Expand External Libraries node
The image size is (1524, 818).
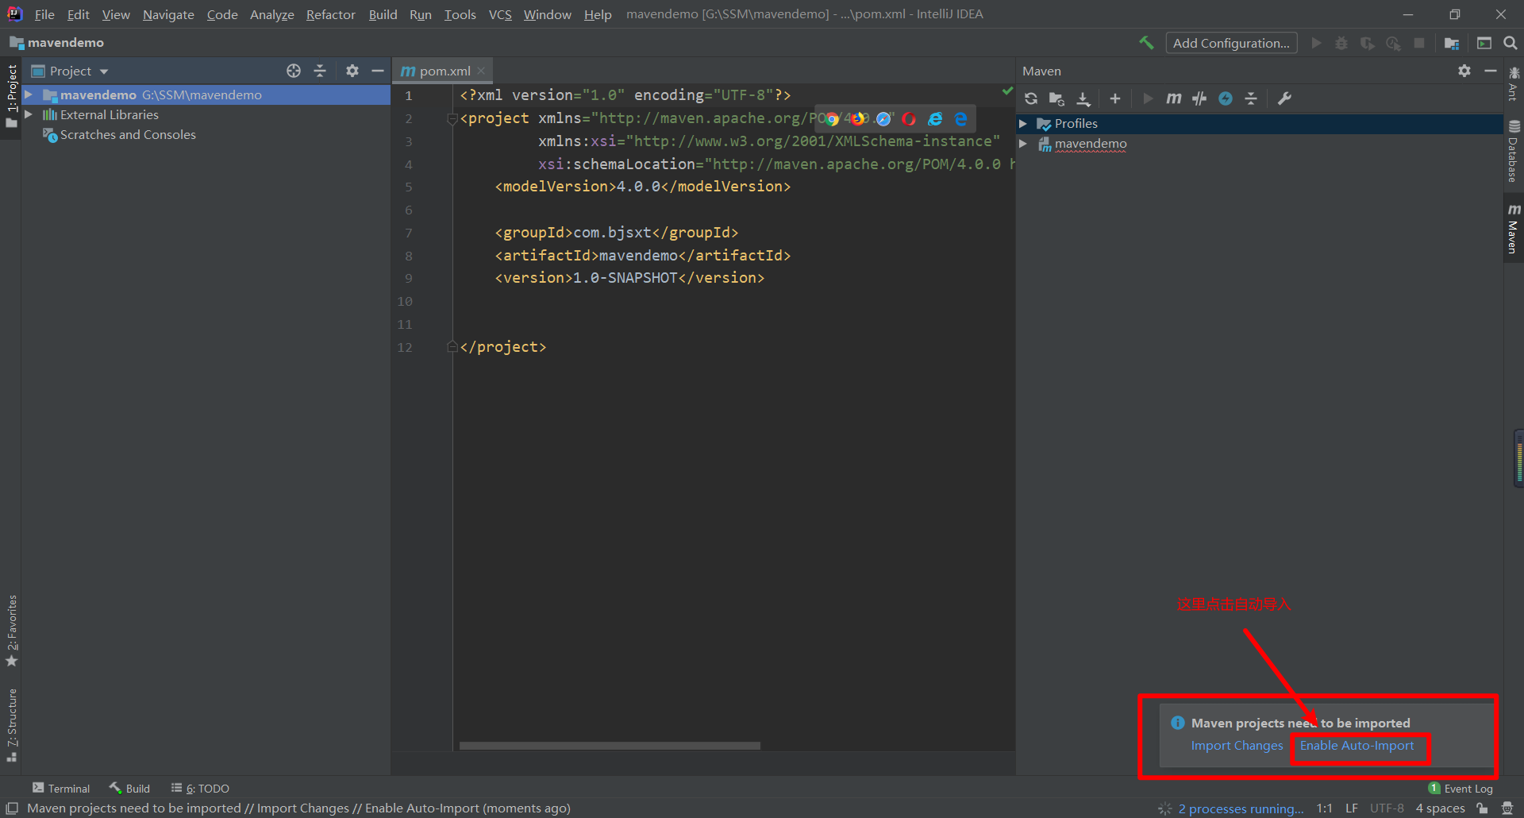pos(29,114)
